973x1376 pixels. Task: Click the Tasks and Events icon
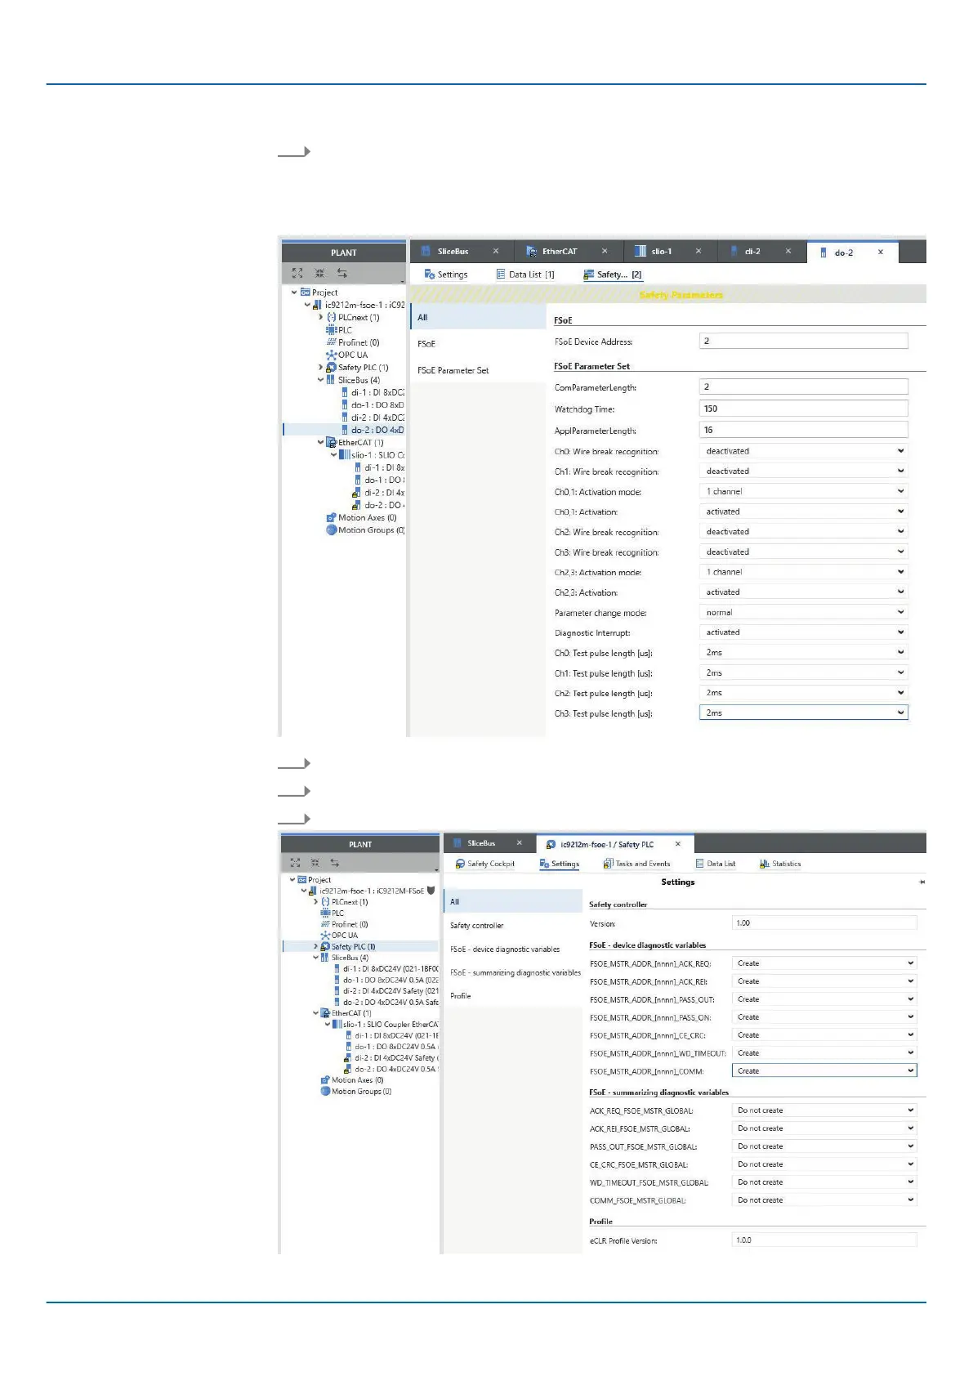point(608,864)
